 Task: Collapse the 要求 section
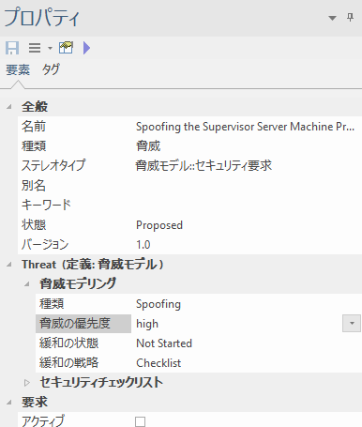point(9,403)
